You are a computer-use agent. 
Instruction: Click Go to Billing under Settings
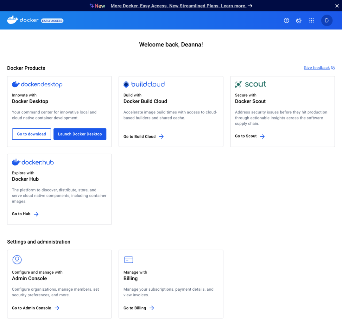point(135,308)
